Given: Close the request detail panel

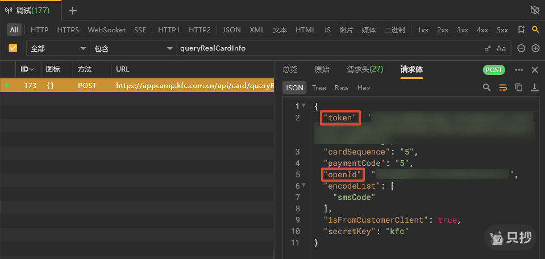Looking at the screenshot, I should click(x=535, y=70).
